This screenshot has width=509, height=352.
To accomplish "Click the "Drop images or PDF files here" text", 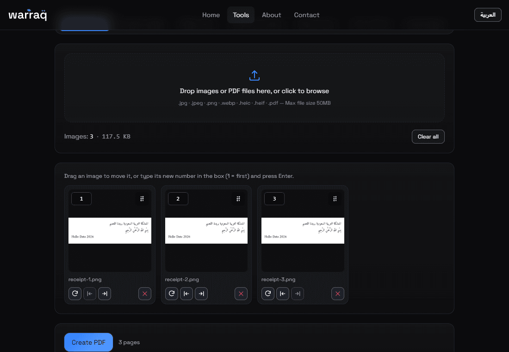I will point(254,91).
